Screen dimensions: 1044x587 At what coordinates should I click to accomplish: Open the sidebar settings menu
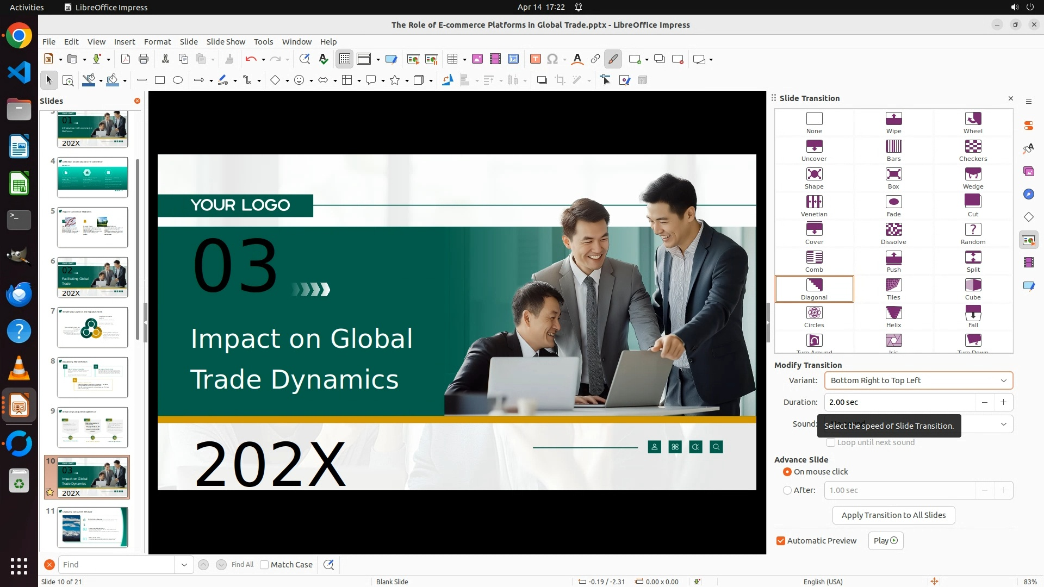(x=1029, y=102)
